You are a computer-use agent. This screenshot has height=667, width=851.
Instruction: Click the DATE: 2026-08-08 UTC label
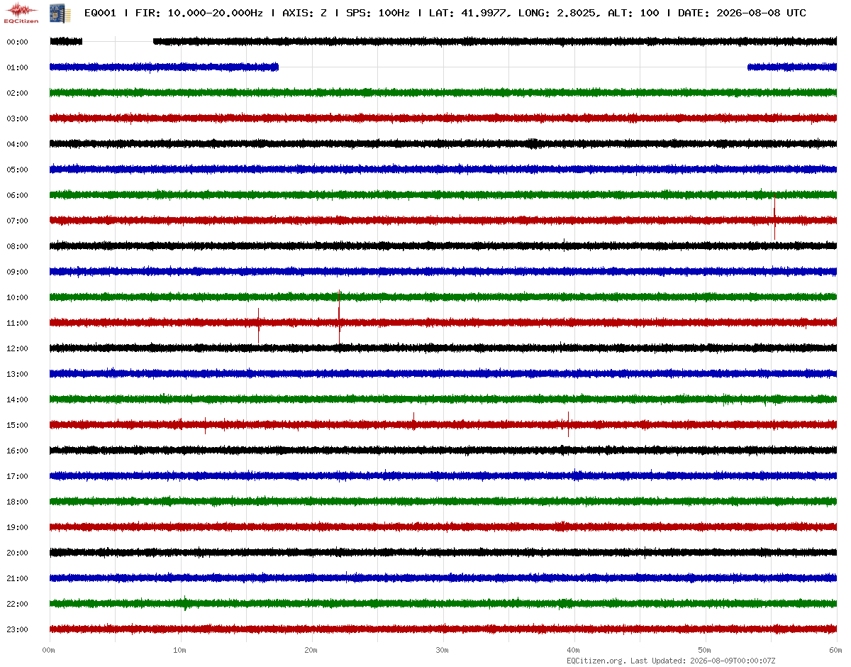coord(742,13)
